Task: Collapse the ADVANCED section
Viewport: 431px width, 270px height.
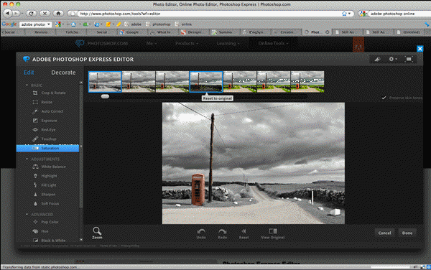Action: point(27,214)
